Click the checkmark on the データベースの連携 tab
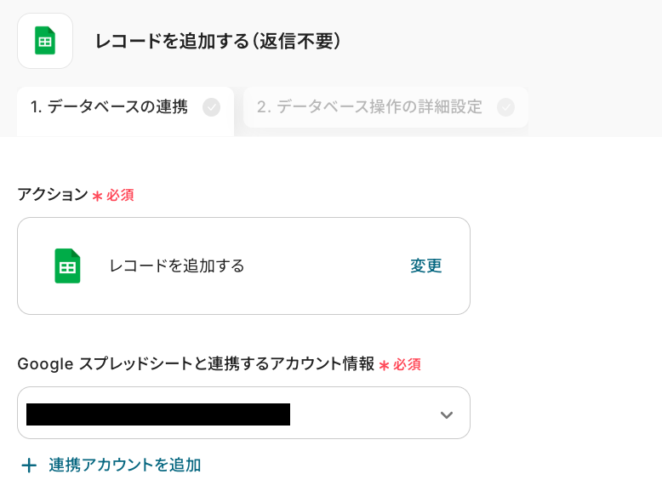The width and height of the screenshot is (662, 497). click(x=212, y=107)
